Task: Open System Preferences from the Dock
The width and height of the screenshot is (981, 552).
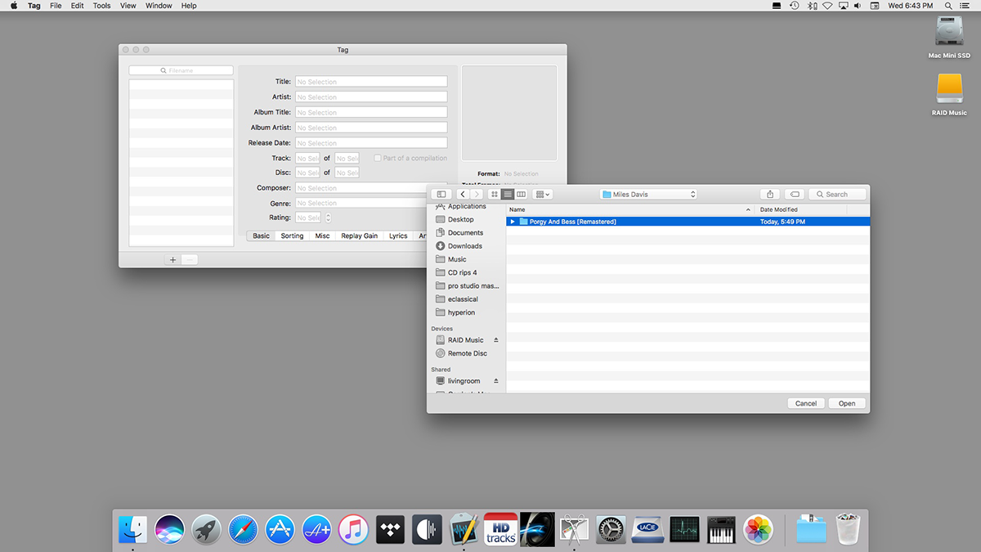Action: click(611, 529)
